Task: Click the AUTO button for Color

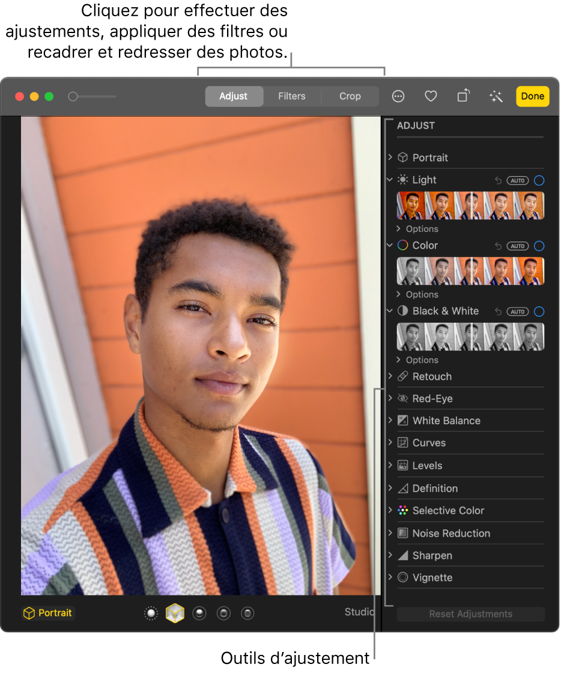Action: (518, 246)
